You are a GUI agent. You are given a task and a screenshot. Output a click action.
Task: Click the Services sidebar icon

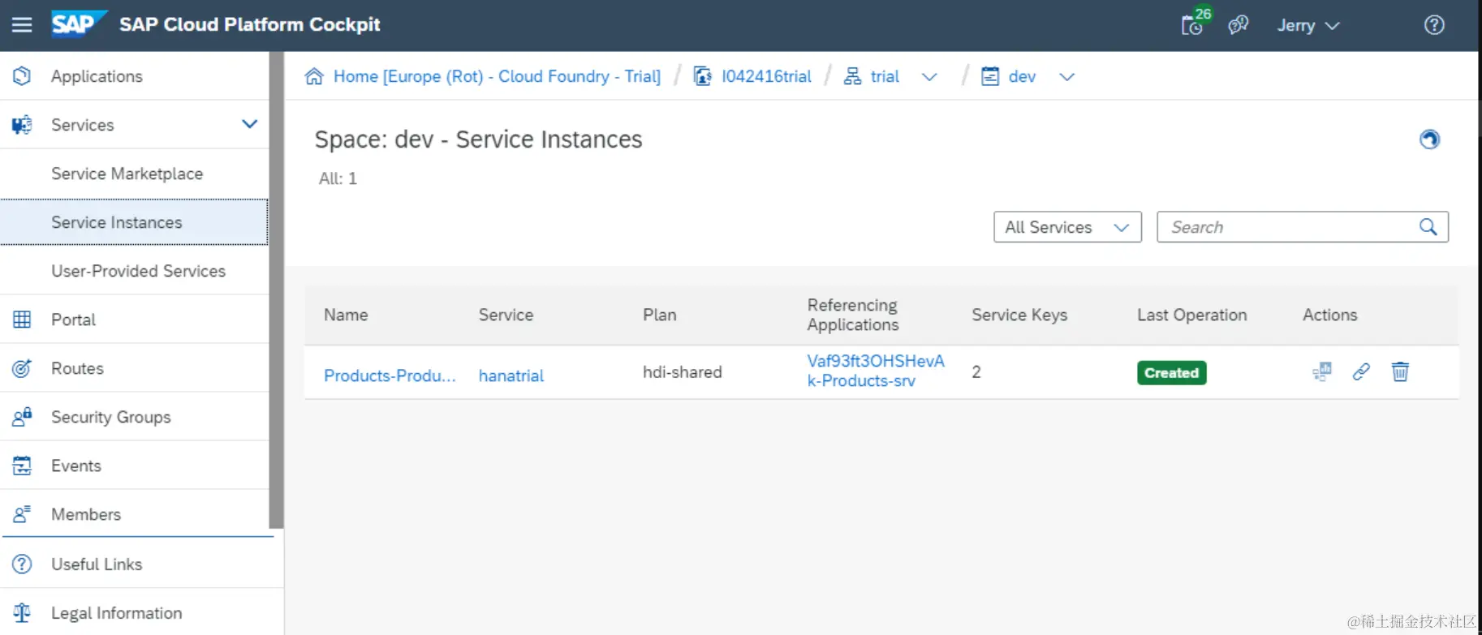(x=22, y=125)
